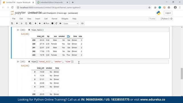Screen dimensions: 183x103
Task: Click value 16.99 in row 0
Action: coord(42,72)
